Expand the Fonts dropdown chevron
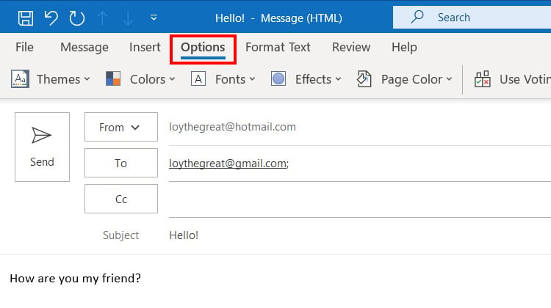Screen dimensions: 551x308 252,79
